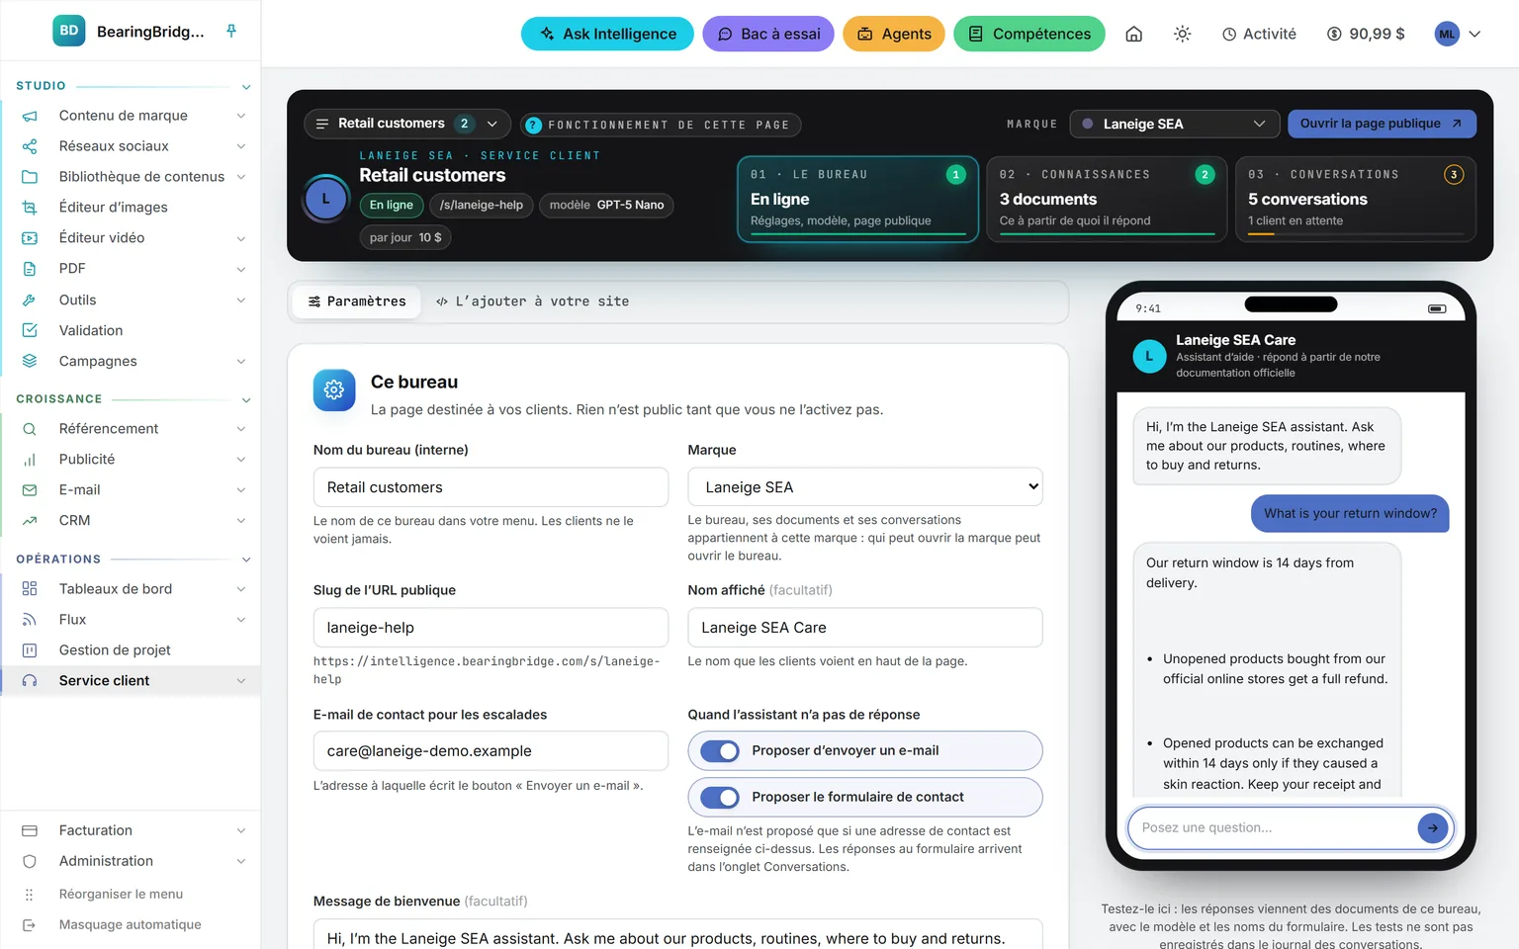Click the Masquage automatique icon
This screenshot has height=949, width=1519.
click(30, 925)
